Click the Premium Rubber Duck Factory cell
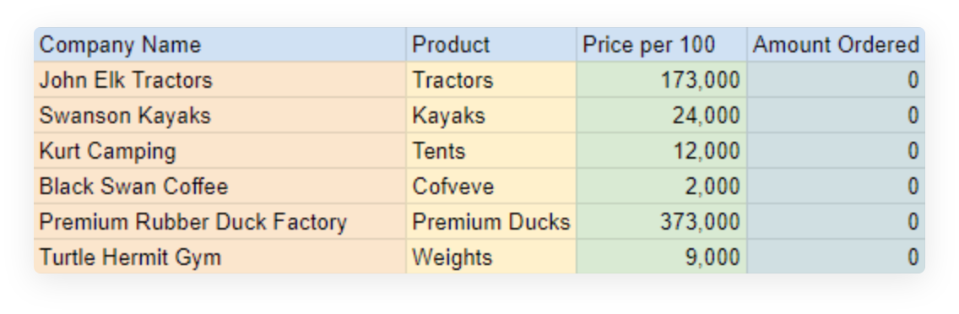Screen dimensions: 959x314 pos(220,222)
